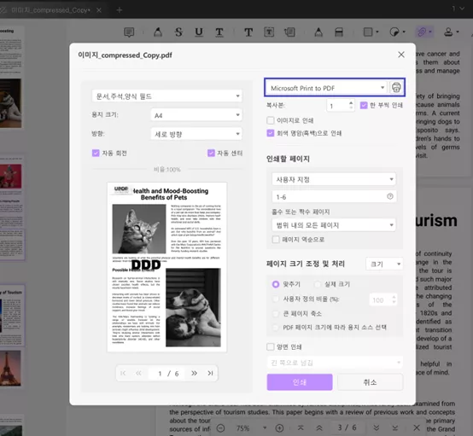The width and height of the screenshot is (473, 436).
Task: Close the bottom navigation bar
Action: click(x=417, y=427)
